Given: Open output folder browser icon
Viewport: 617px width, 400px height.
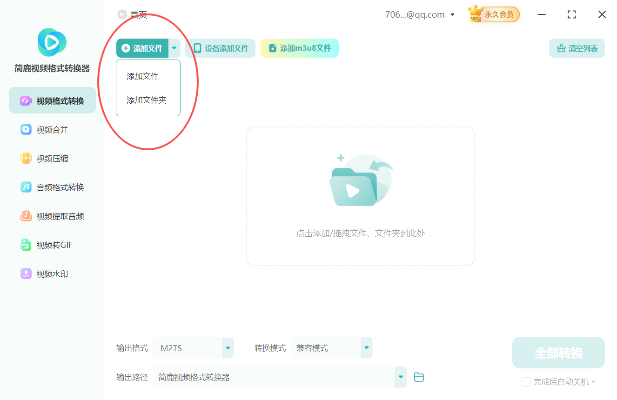Looking at the screenshot, I should 419,377.
